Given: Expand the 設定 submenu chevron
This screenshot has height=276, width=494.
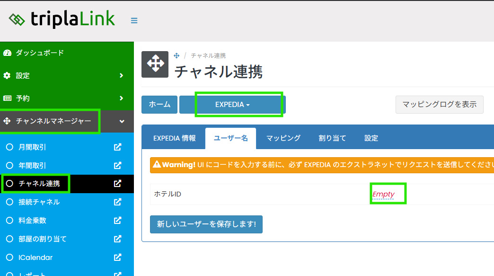Looking at the screenshot, I should point(121,76).
